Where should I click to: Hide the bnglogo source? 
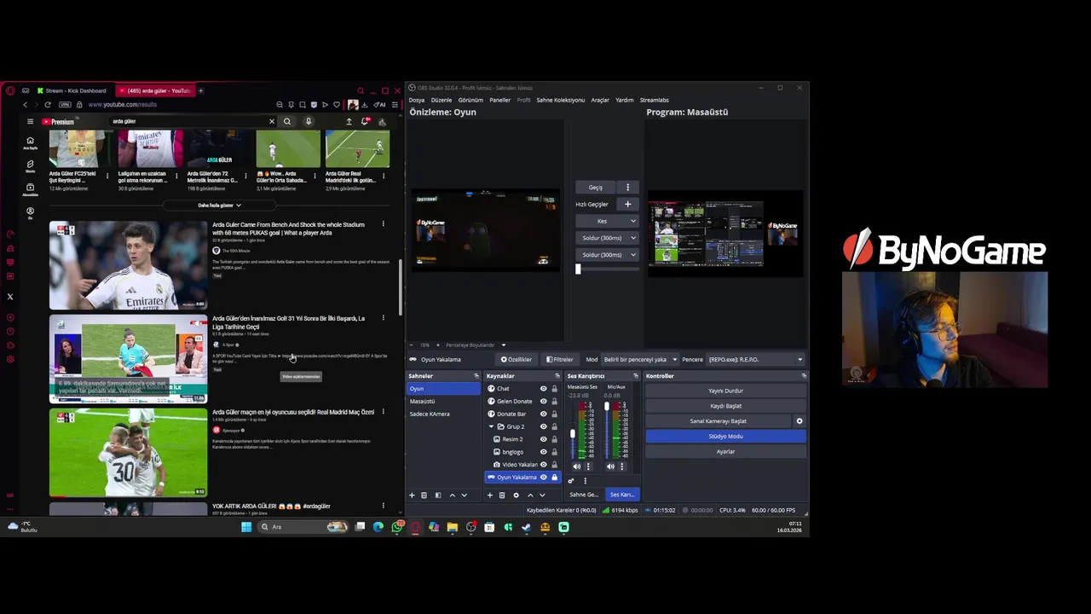543,452
